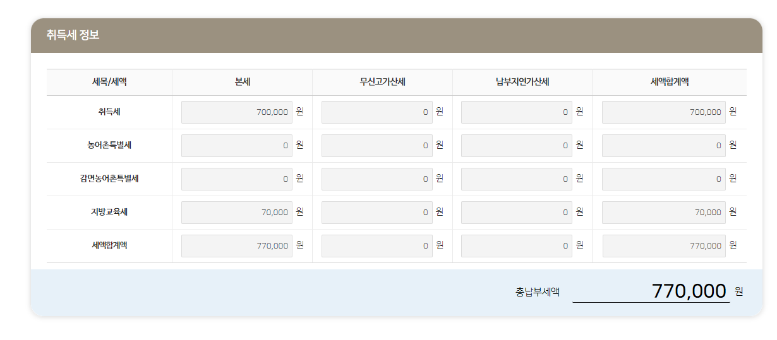Image resolution: width=777 pixels, height=340 pixels.
Task: Select the 세액합계액 row 무신고가산세 field
Action: tap(377, 246)
